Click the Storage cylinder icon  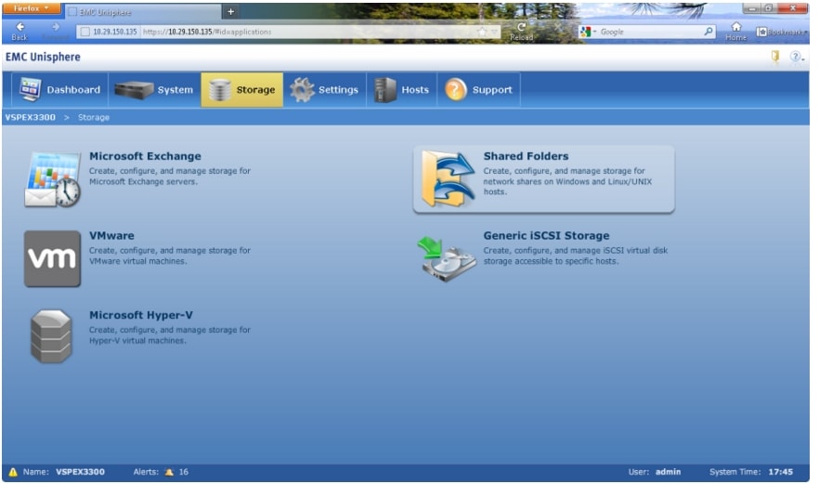pos(220,90)
